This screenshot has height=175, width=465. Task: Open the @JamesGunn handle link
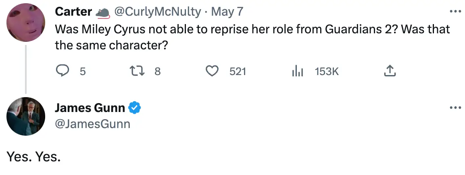click(92, 124)
